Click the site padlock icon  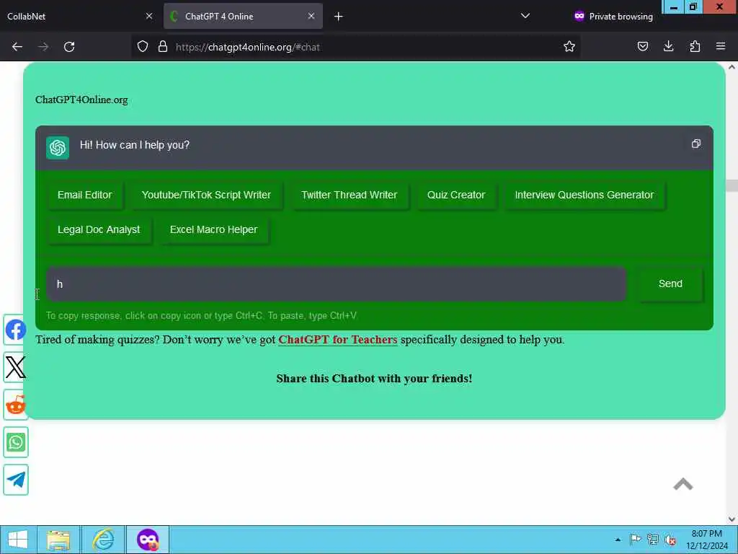tap(163, 47)
